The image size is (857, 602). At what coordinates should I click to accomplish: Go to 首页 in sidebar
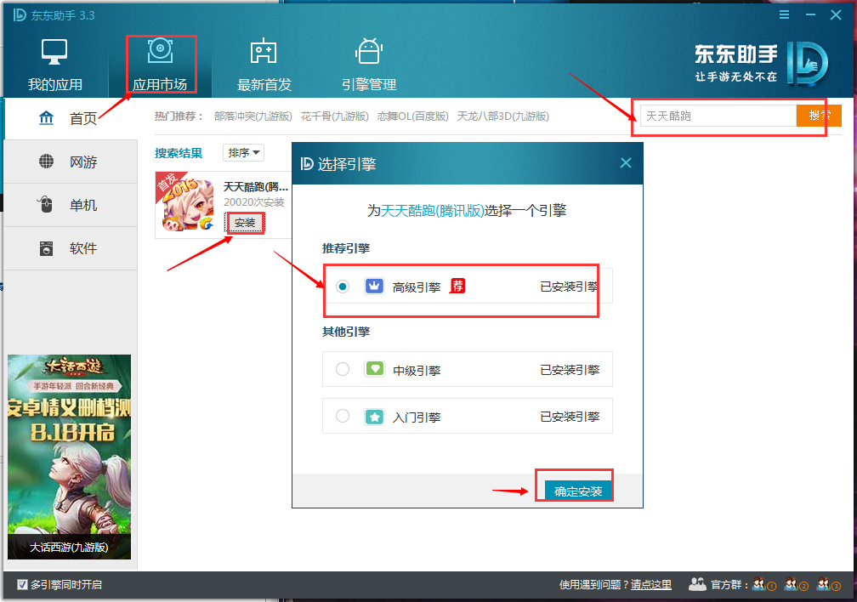click(x=70, y=118)
